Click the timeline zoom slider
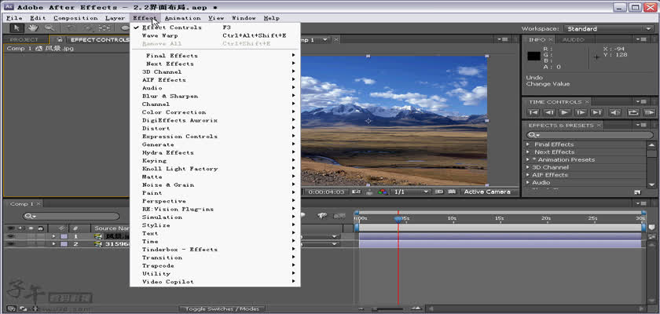 pyautogui.click(x=387, y=309)
